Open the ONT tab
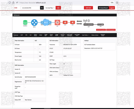This screenshot has width=134, height=109. coord(22,35)
